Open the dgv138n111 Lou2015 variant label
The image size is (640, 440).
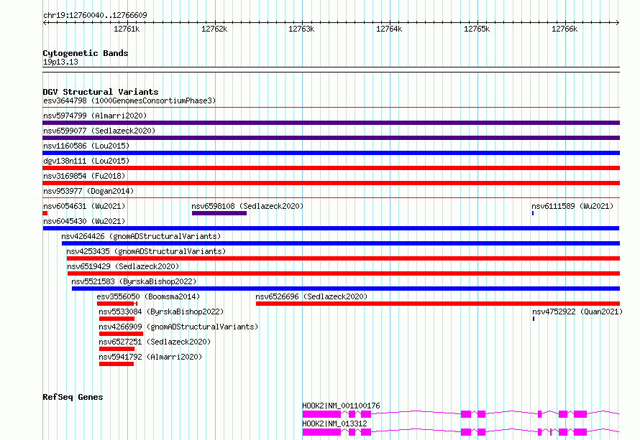point(86,161)
